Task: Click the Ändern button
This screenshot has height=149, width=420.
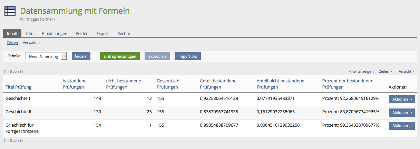Action: tap(81, 56)
